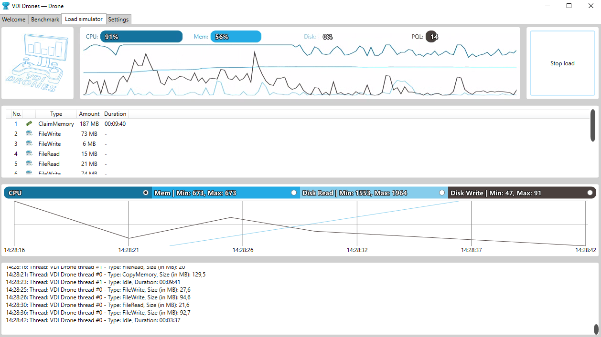This screenshot has height=337, width=601.
Task: Sort by the Type column header
Action: point(56,114)
